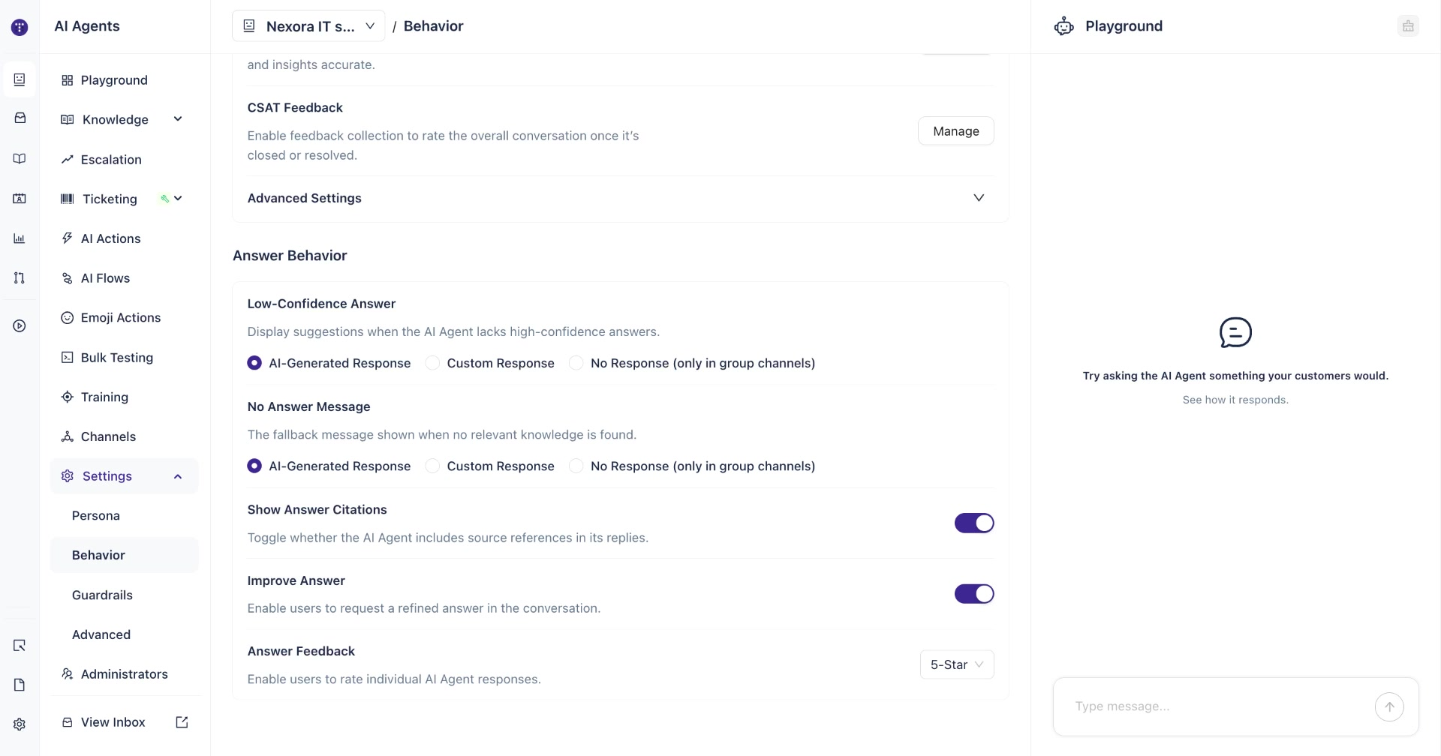Open the external link icon beside View Inbox
The width and height of the screenshot is (1441, 756).
click(x=182, y=722)
